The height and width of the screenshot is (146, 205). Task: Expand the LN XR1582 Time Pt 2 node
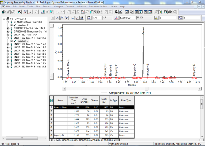(x=8, y=44)
